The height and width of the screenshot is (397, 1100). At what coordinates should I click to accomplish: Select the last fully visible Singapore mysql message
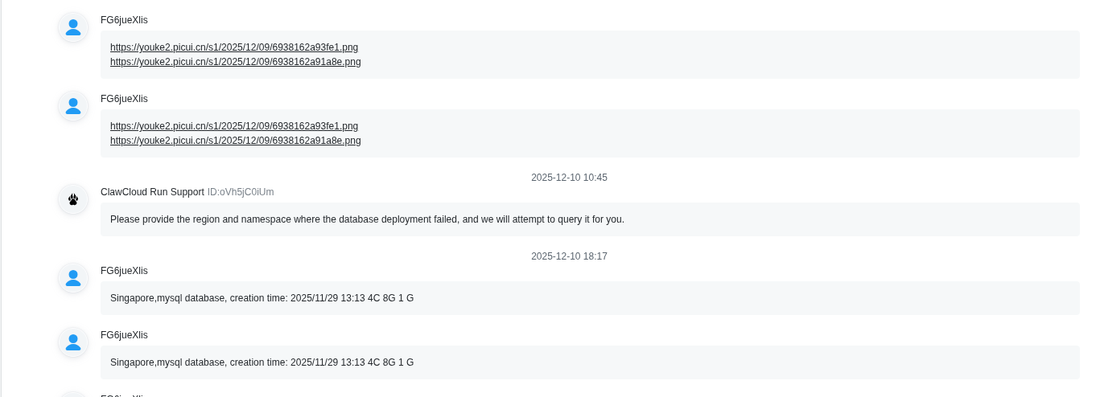click(x=262, y=362)
